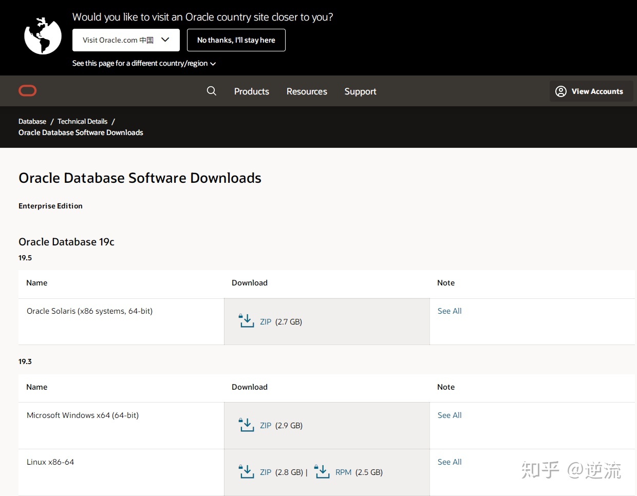Open the Support menu
Image resolution: width=637 pixels, height=496 pixels.
360,91
